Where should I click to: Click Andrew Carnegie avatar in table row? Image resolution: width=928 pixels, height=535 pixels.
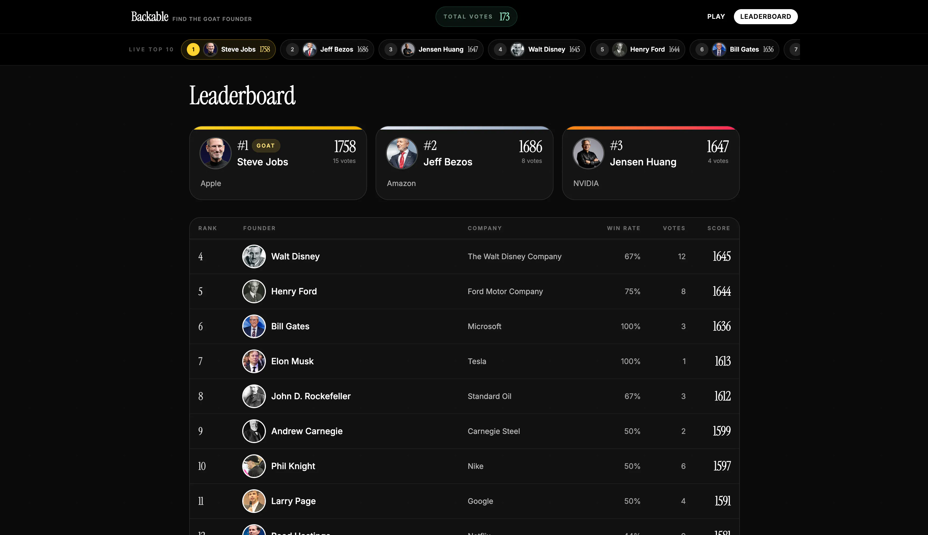(x=254, y=431)
